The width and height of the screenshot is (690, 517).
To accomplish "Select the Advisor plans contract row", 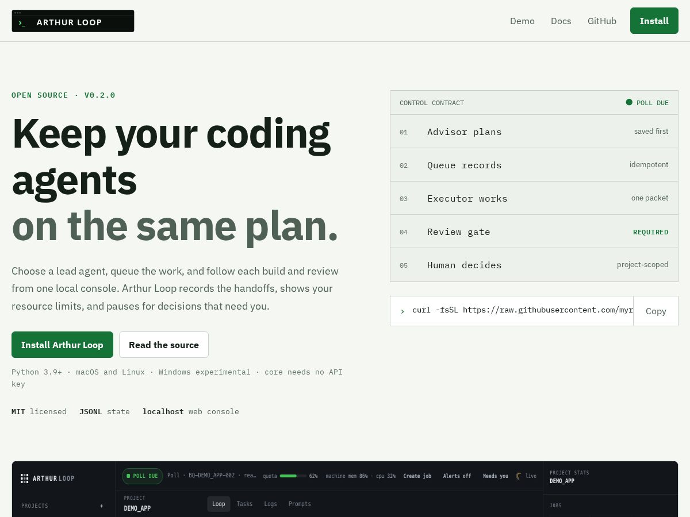I will tap(534, 132).
